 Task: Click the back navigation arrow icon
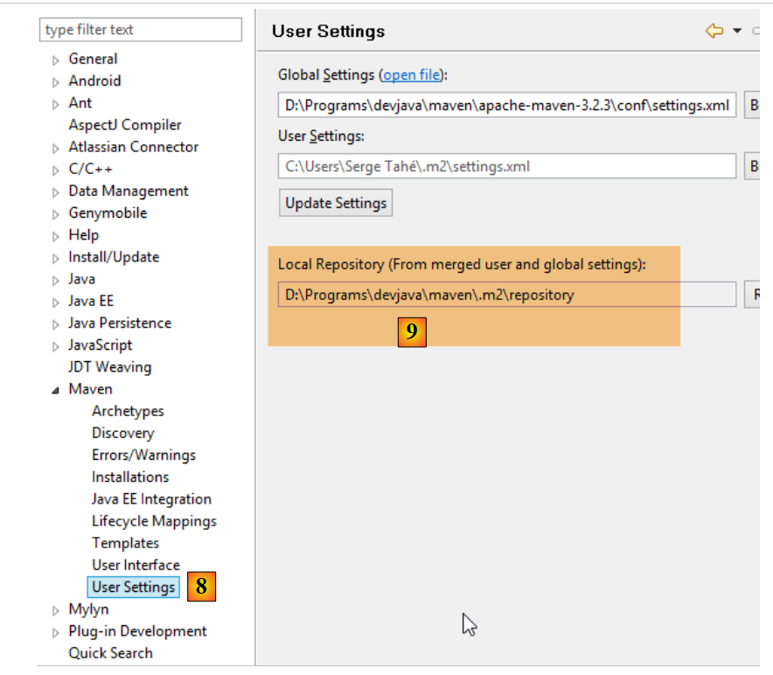(714, 31)
